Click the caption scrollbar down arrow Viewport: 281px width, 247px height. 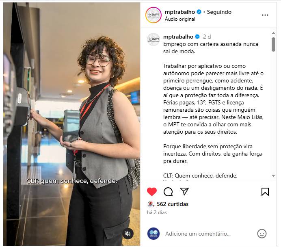coord(273,175)
